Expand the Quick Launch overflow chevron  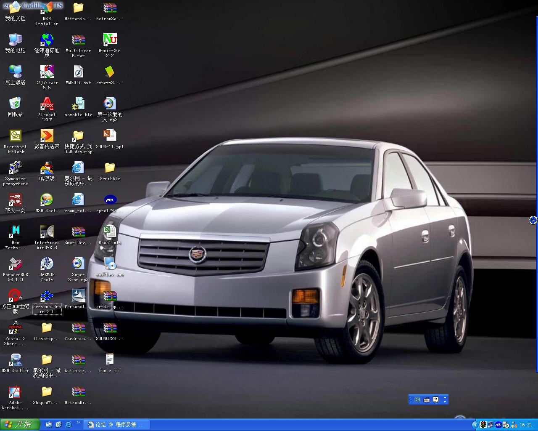tap(78, 423)
